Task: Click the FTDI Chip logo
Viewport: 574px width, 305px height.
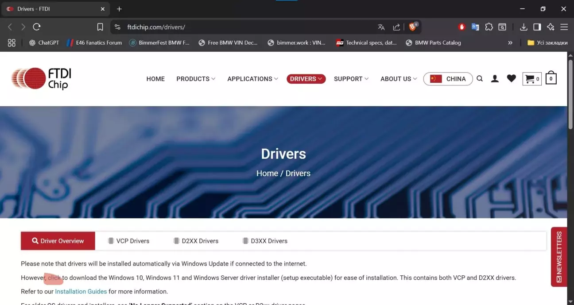Action: click(41, 79)
